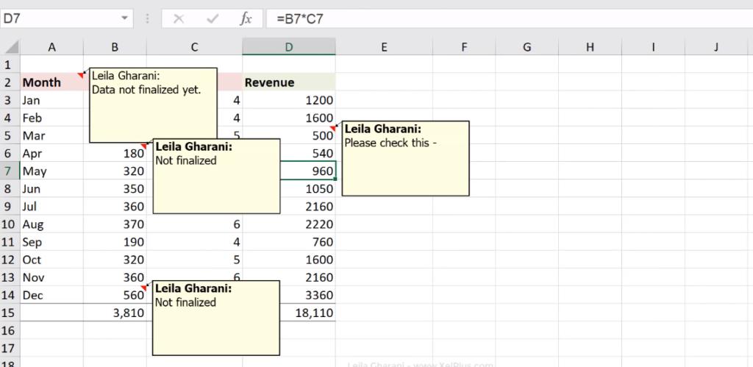Click the revenue total 18,110
Image resolution: width=753 pixels, height=367 pixels.
coord(307,313)
